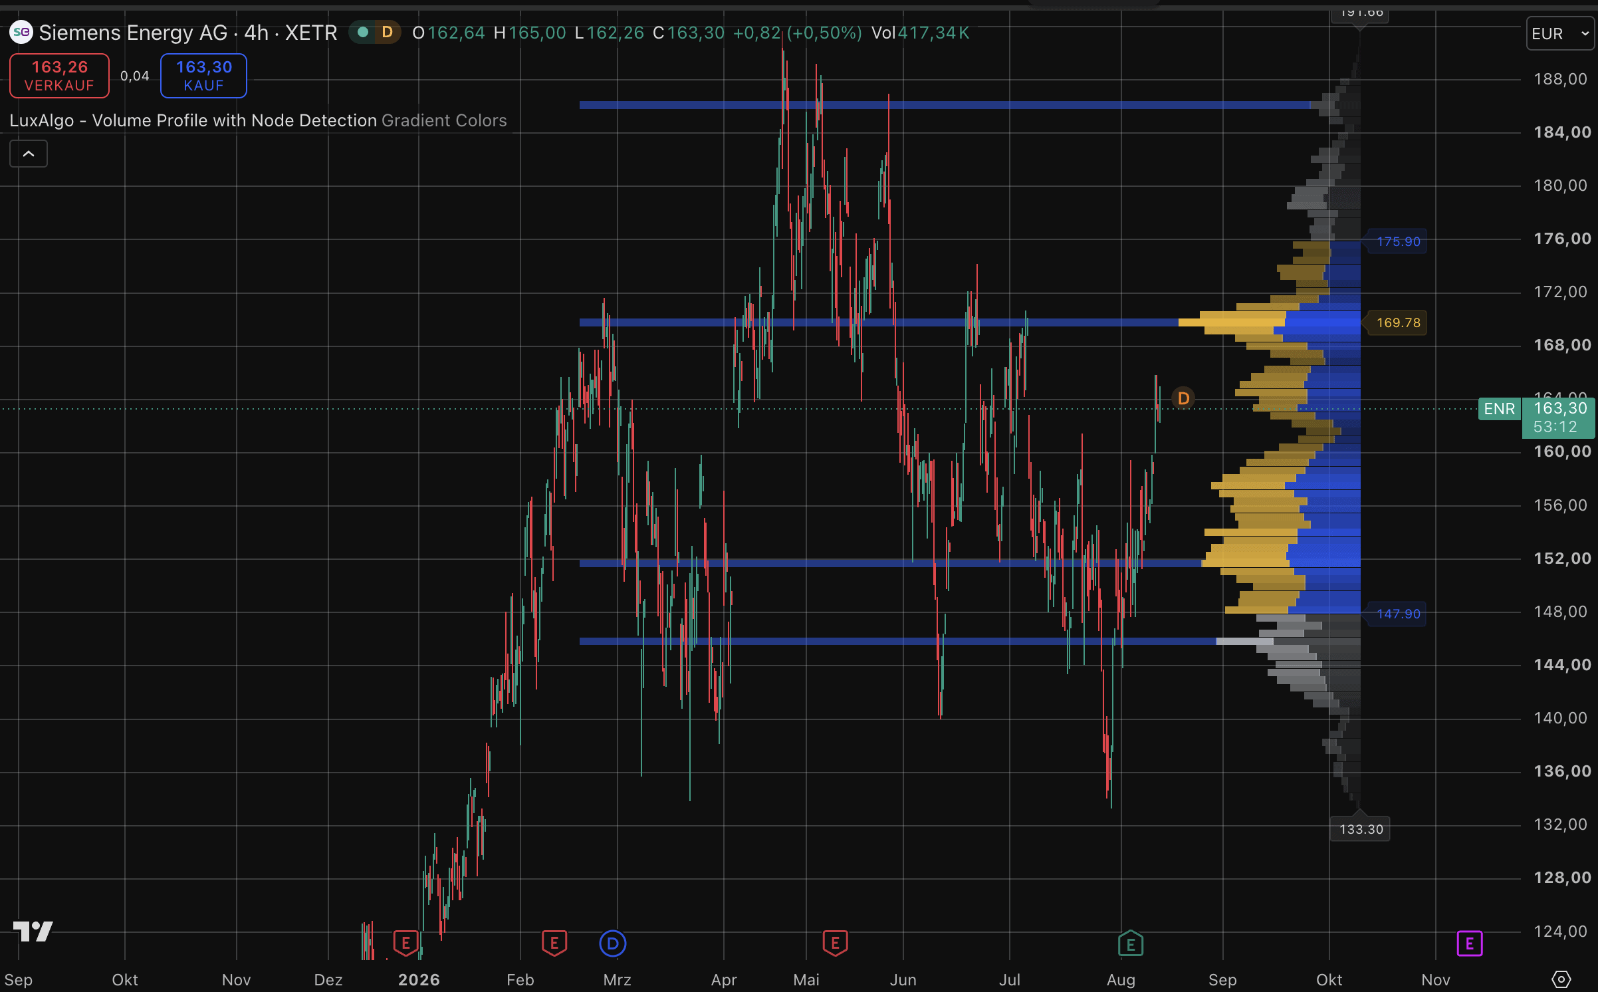Click the 140,00 price axis label
The width and height of the screenshot is (1598, 992).
[x=1561, y=718]
